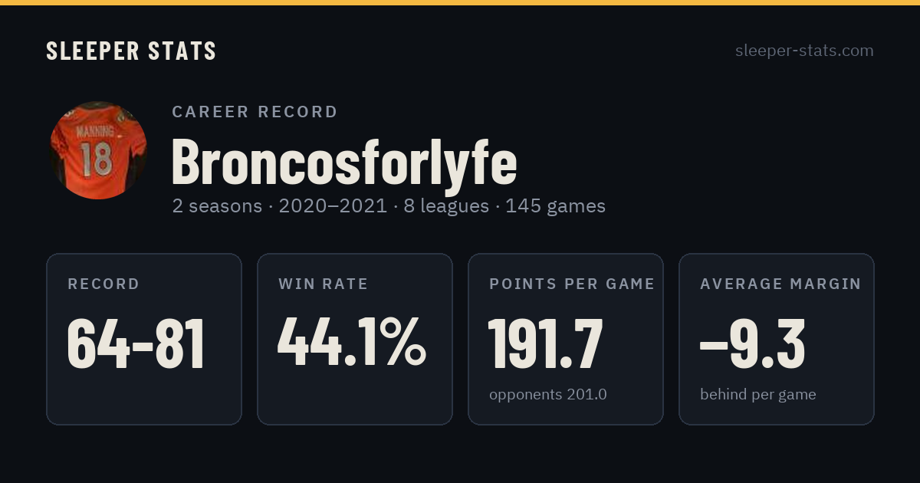Screen dimensions: 920x483
Task: Click the seasons and leagues summary line
Action: [x=389, y=206]
